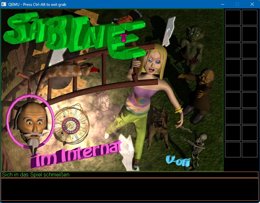This screenshot has width=260, height=203.
Task: Click the QEMU application icon in title bar
Action: click(x=4, y=4)
